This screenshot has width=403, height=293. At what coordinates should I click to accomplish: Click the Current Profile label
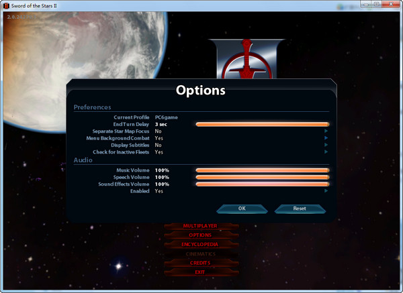[132, 117]
